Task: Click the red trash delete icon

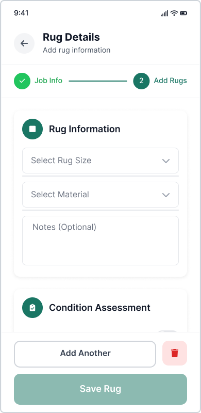Action: pyautogui.click(x=175, y=353)
